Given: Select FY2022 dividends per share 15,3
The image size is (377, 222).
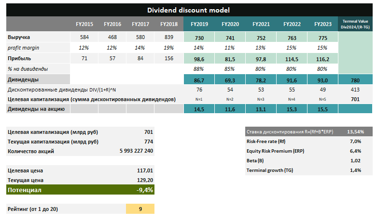Looking at the screenshot, I should click(292, 110).
